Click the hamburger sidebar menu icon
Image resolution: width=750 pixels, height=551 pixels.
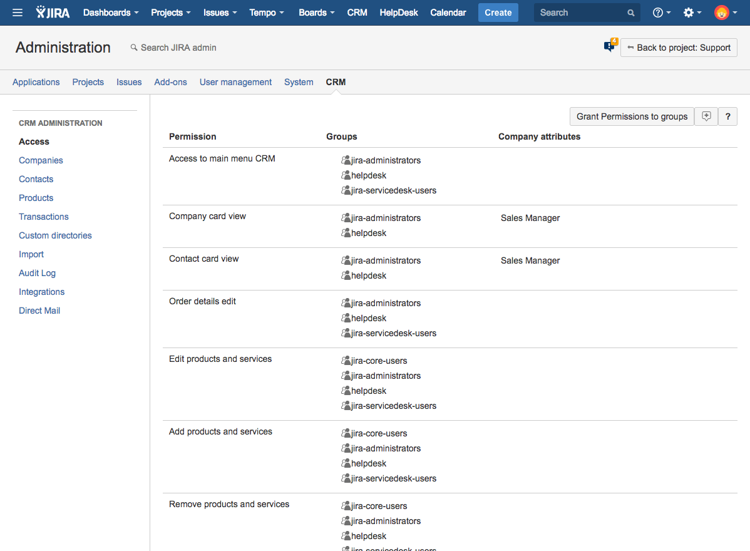pos(18,13)
